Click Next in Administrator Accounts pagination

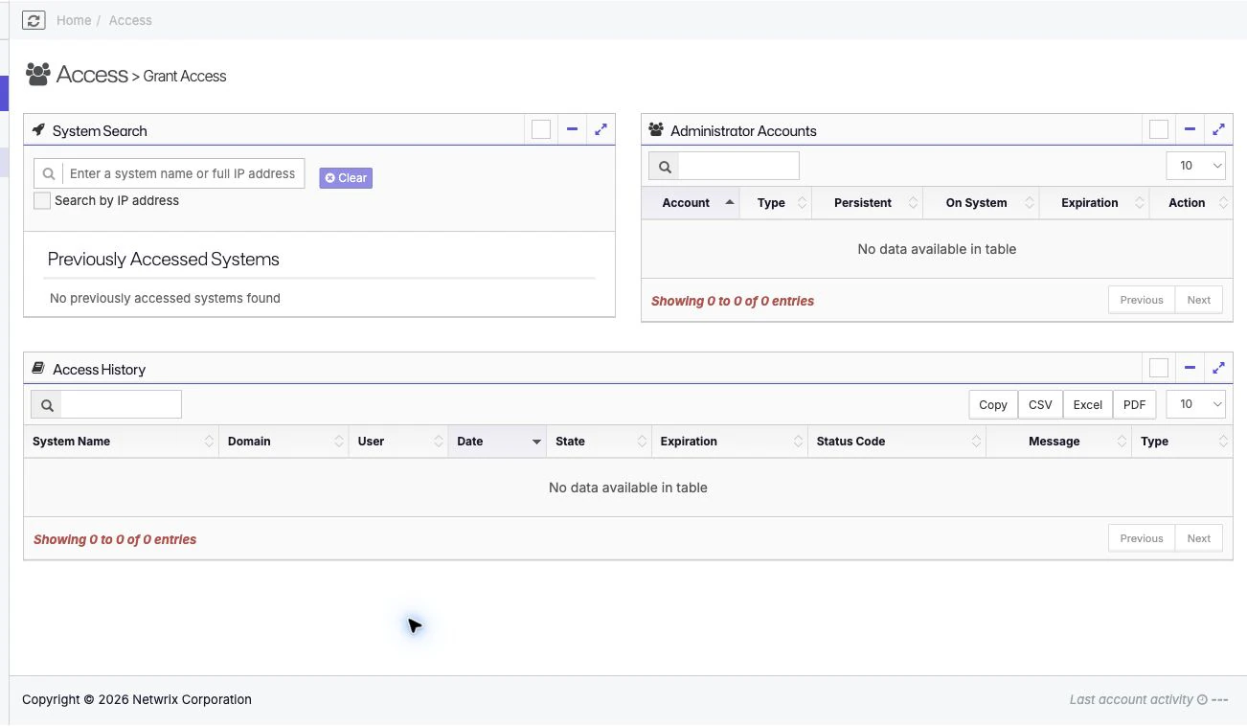coord(1199,300)
